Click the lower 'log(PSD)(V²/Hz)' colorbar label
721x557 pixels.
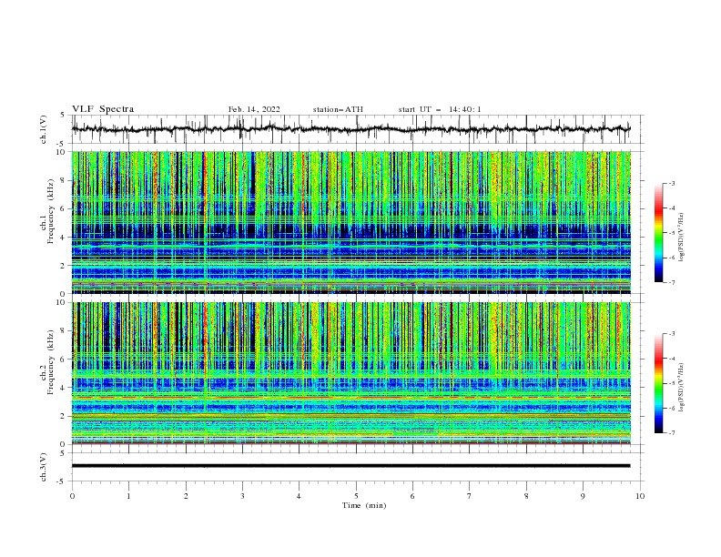point(682,387)
